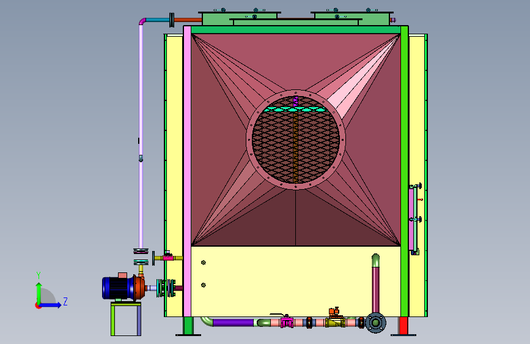Select the green top beam of the tower
The width and height of the screenshot is (530, 344).
[x=296, y=30]
